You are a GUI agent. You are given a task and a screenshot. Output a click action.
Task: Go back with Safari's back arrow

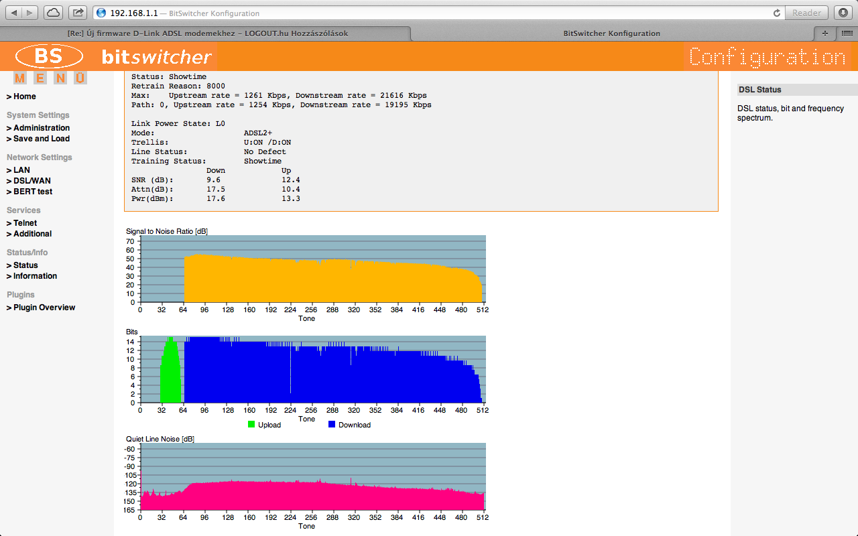point(14,13)
